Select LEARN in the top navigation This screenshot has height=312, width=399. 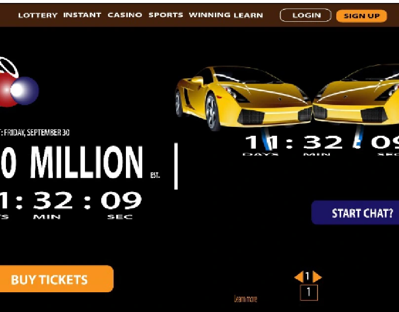[248, 15]
